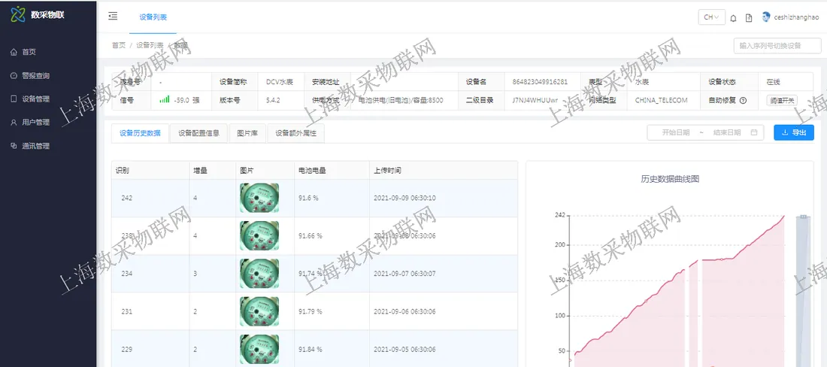Screen dimensions: 827x367
Task: Focus the serial number switch-device field
Action: (x=777, y=46)
